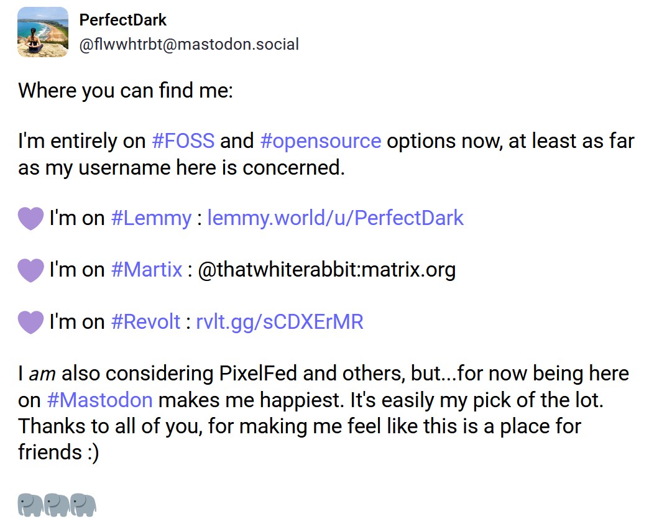Viewport: 649px width, 524px height.
Task: Open the #Revolt hashtag
Action: tap(145, 321)
